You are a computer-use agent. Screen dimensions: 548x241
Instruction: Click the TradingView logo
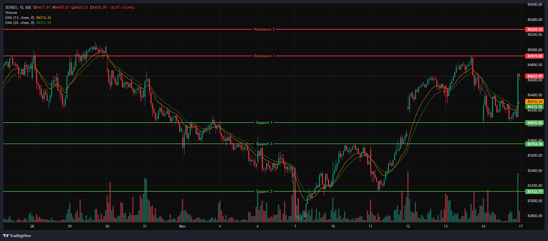pyautogui.click(x=17, y=236)
